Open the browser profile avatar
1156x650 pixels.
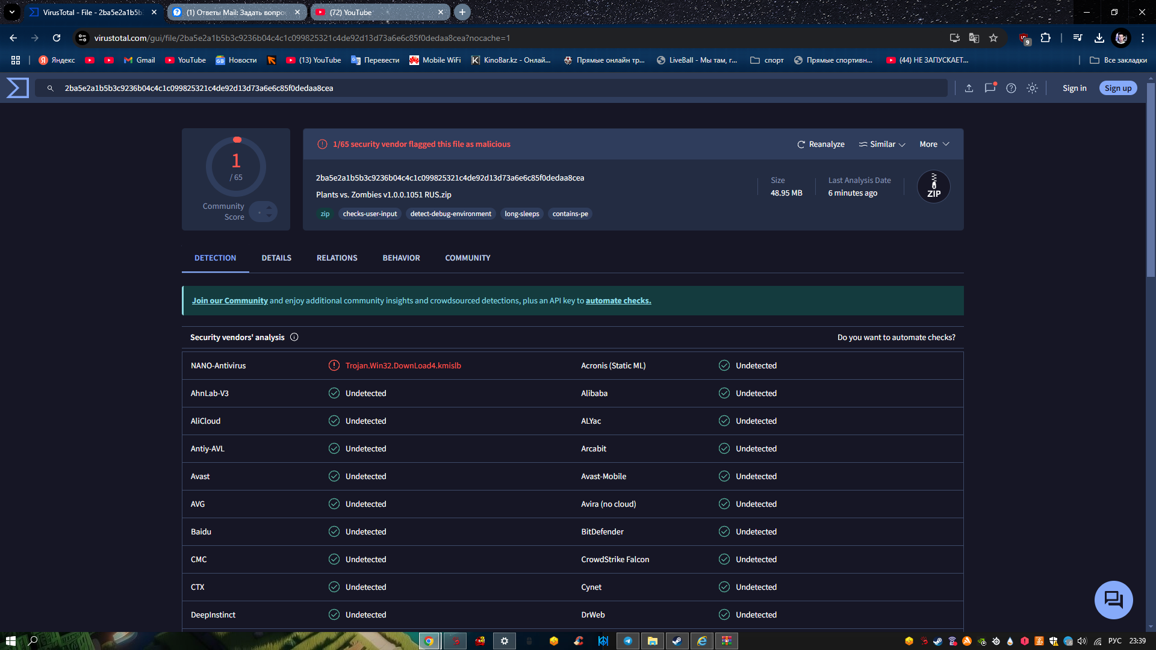click(1121, 38)
